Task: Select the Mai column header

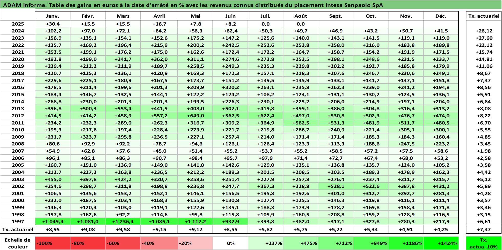Action: click(196, 16)
